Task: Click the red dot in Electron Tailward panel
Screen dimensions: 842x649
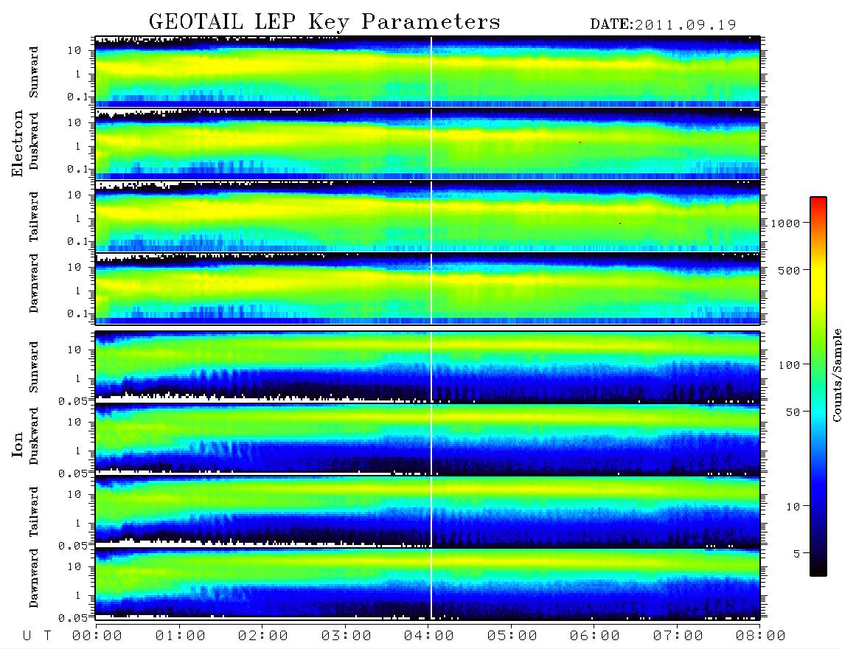Action: click(x=620, y=223)
